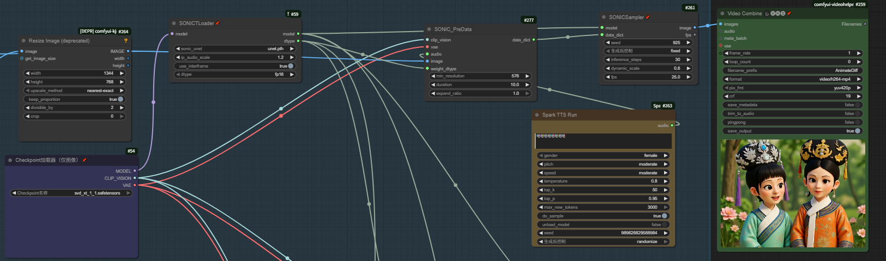This screenshot has height=261, width=886.
Task: Toggle unload_model in Spark TTS Run
Action: click(x=604, y=224)
